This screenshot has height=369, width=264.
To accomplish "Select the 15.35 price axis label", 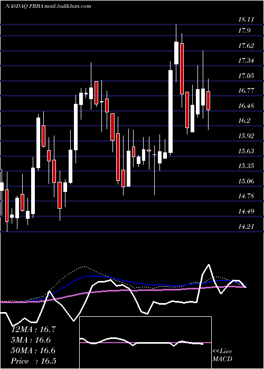I will [246, 166].
